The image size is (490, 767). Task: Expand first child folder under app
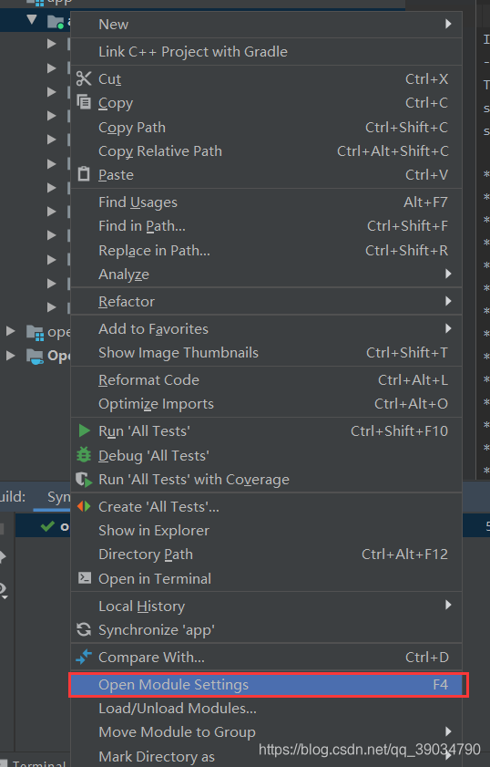click(x=51, y=44)
